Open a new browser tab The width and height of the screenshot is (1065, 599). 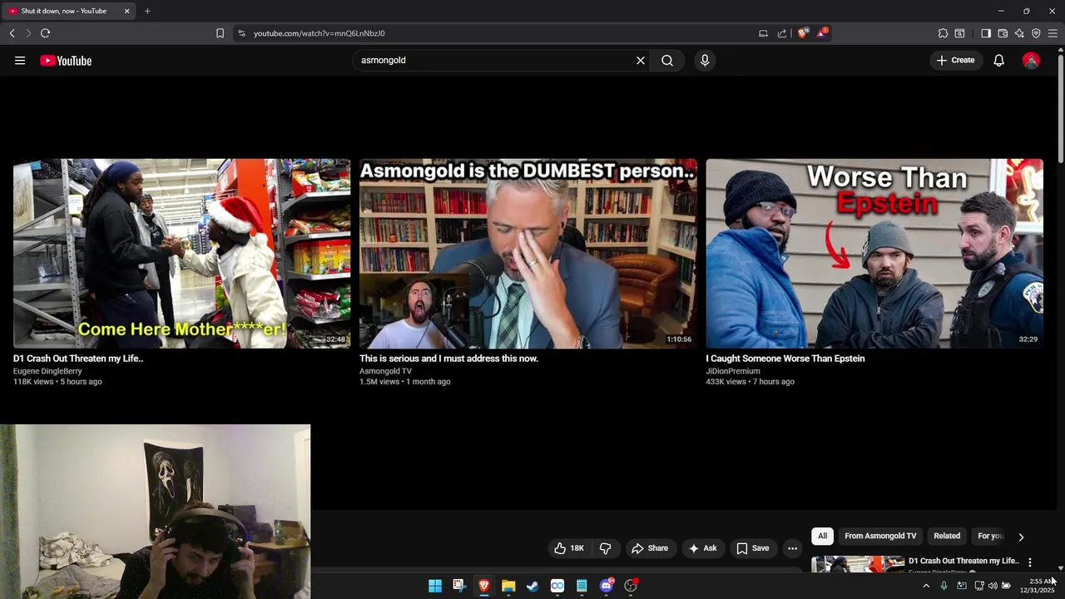point(147,11)
